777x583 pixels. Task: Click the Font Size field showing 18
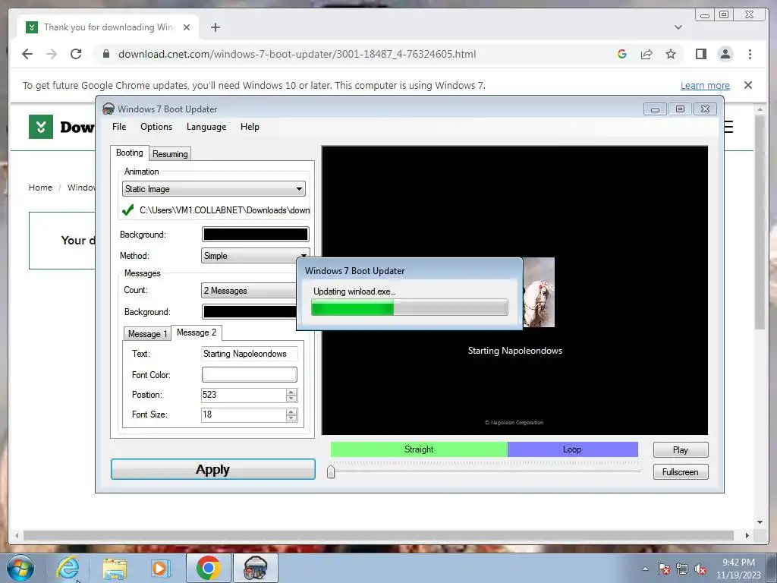244,415
